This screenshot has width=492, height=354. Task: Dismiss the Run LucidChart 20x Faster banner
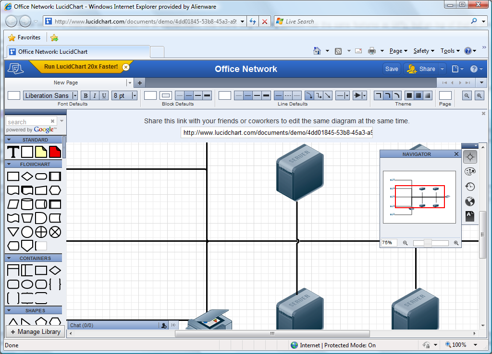click(126, 67)
